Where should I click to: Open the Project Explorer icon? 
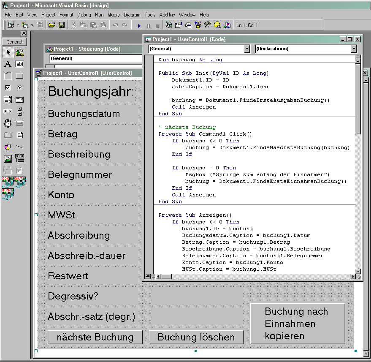pos(169,25)
